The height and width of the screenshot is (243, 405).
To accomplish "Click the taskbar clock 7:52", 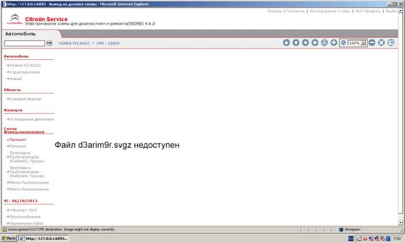I will tap(397, 238).
